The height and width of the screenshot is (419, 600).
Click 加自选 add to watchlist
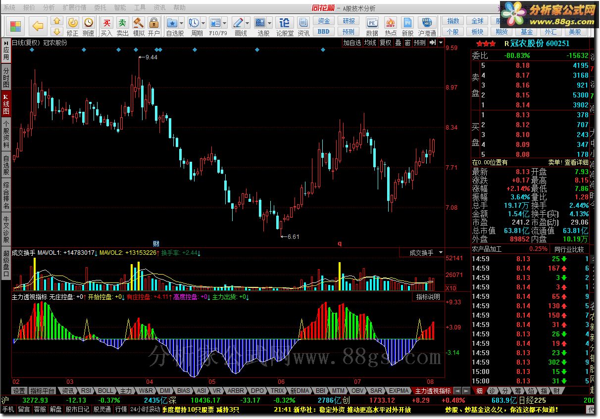pos(352,43)
